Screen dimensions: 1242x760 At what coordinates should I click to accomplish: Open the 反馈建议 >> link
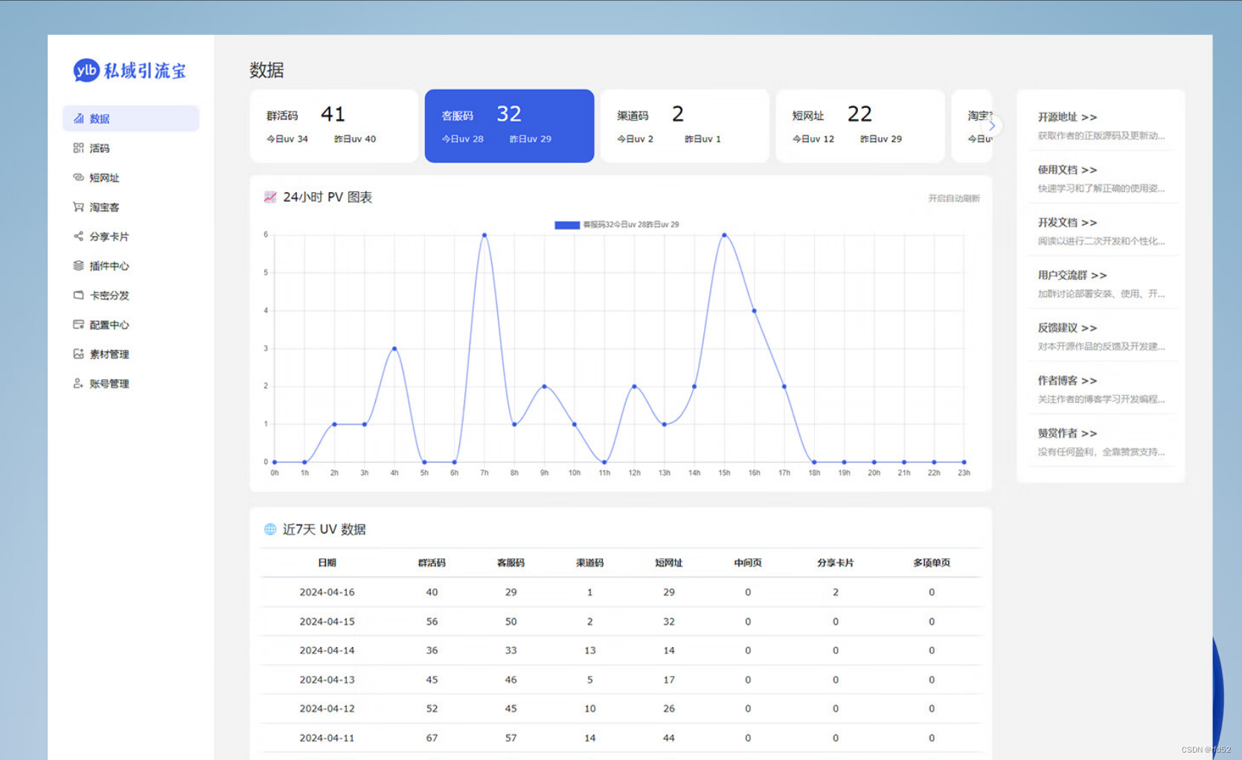pyautogui.click(x=1067, y=328)
